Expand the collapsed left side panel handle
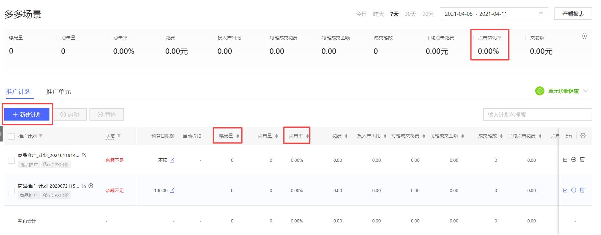 (1, 134)
